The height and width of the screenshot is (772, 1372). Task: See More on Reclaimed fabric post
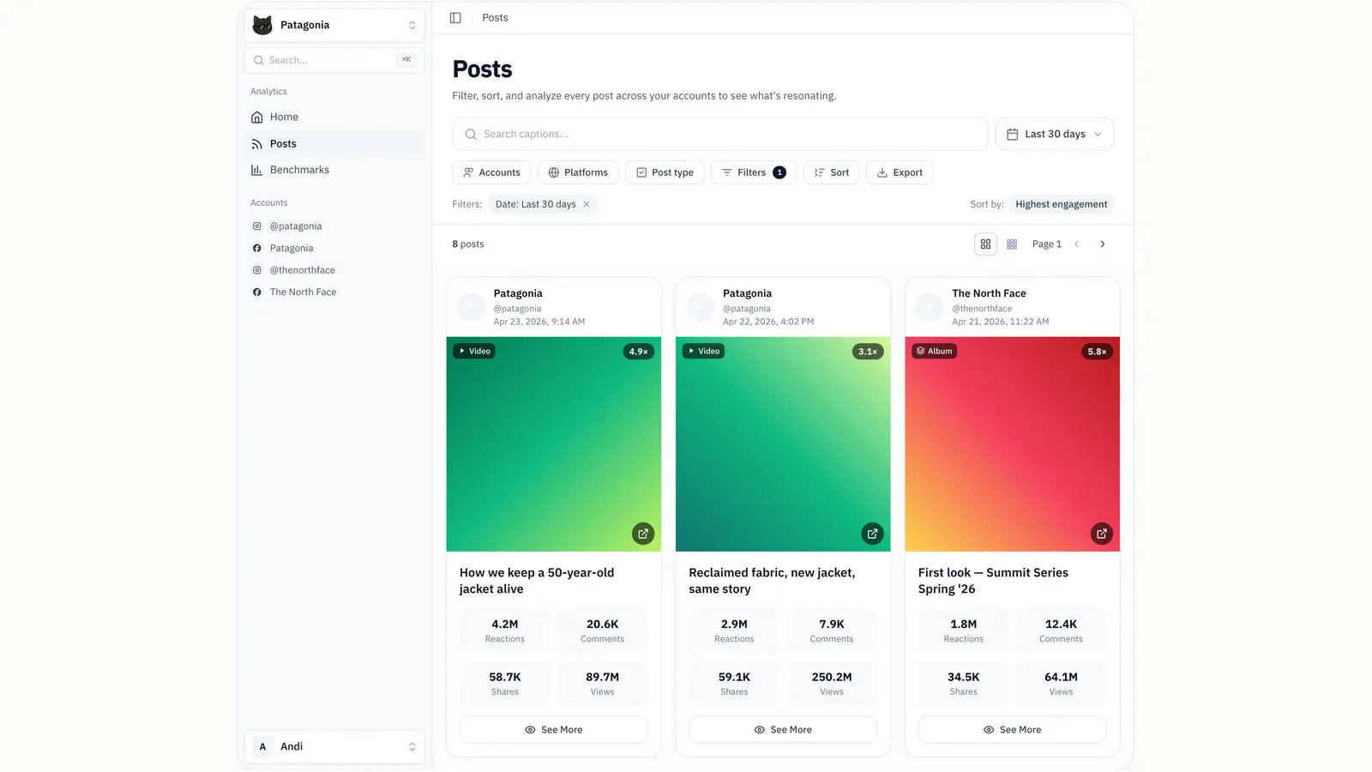tap(783, 730)
